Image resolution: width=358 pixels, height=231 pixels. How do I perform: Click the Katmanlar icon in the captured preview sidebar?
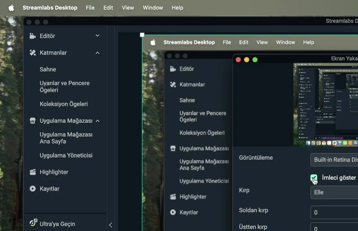click(x=173, y=85)
